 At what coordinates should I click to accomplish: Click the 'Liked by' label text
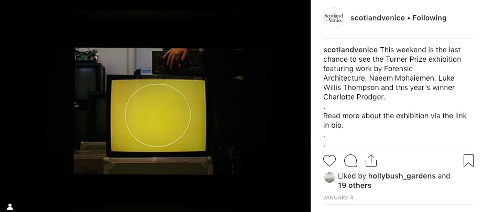[x=352, y=176]
